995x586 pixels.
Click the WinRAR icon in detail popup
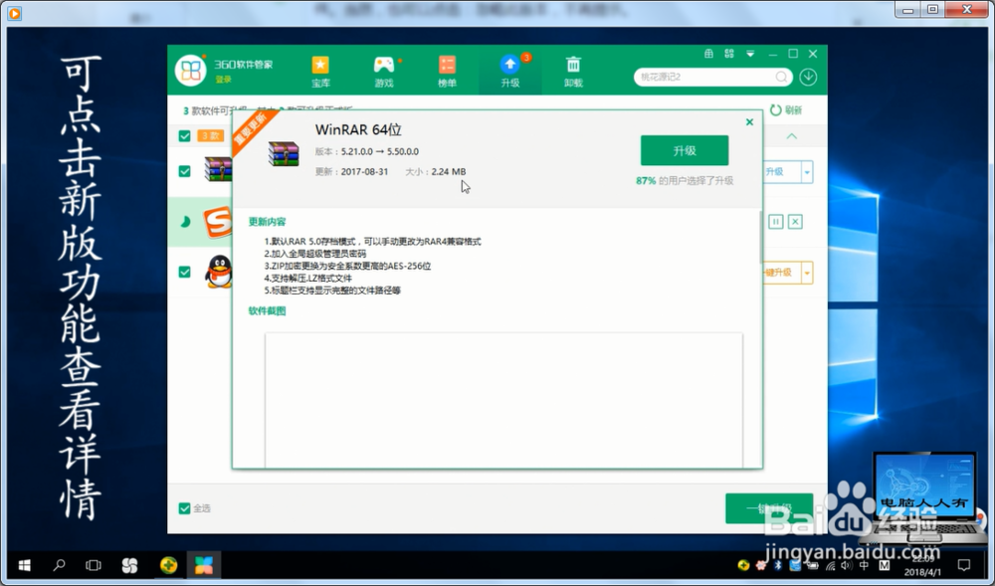point(284,154)
